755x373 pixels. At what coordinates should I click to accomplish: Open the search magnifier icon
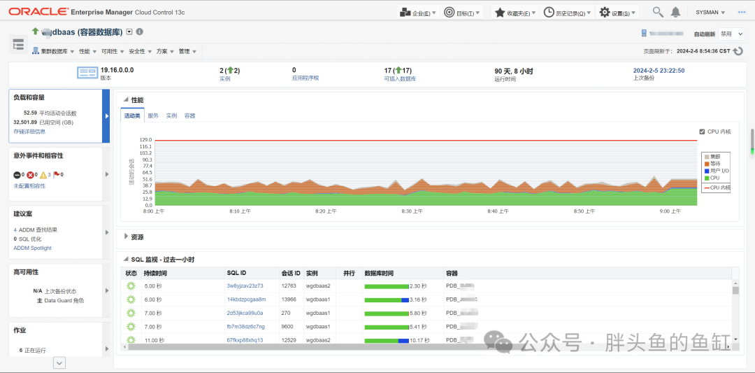click(658, 12)
